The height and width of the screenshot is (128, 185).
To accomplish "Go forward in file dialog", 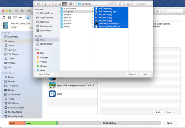I will (x=50, y=4).
